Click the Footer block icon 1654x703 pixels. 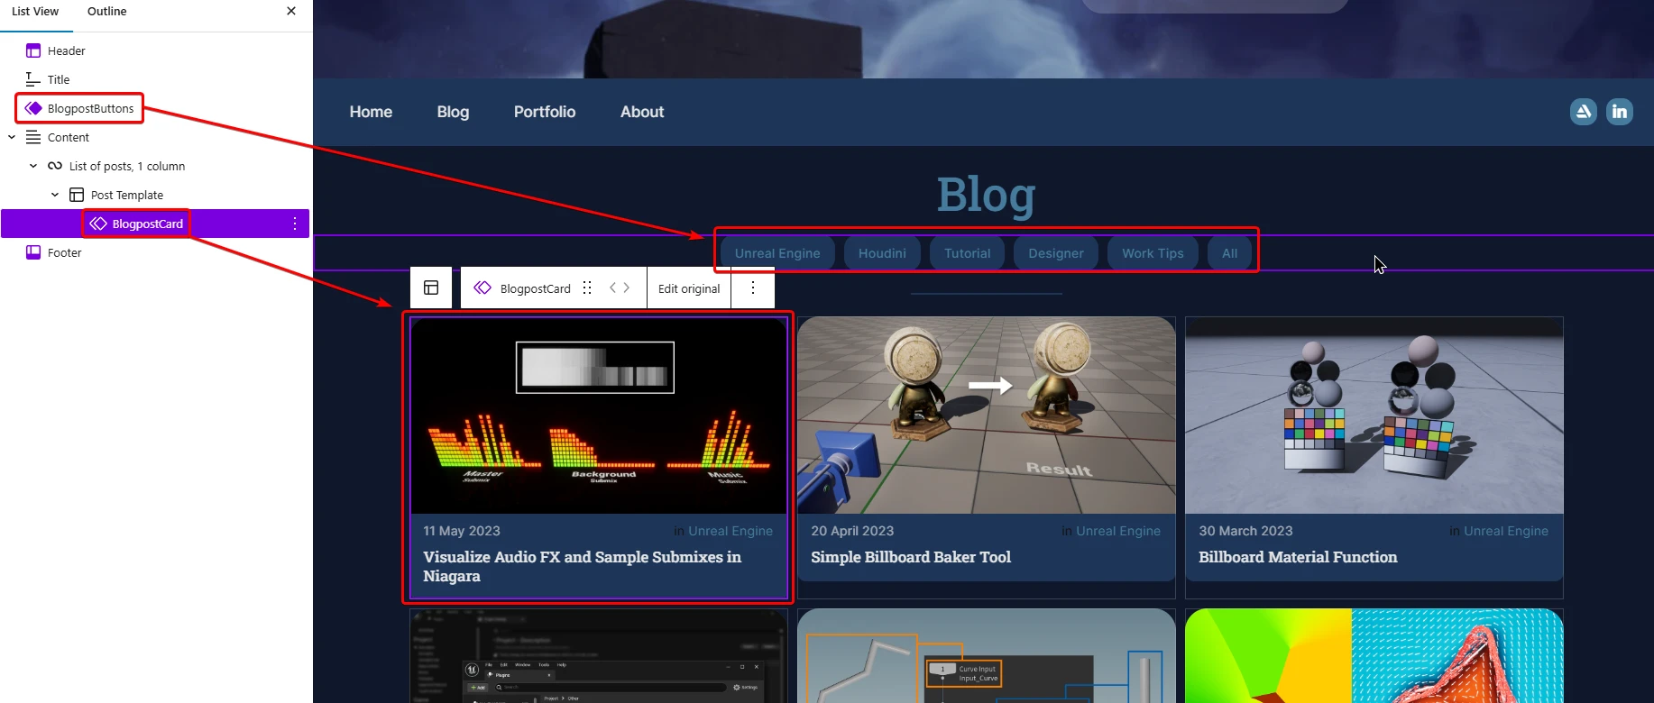pyautogui.click(x=33, y=252)
